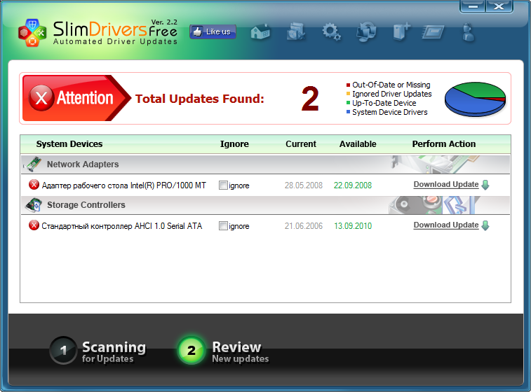
Task: Click the Storage Controllers category row
Action: 265,205
